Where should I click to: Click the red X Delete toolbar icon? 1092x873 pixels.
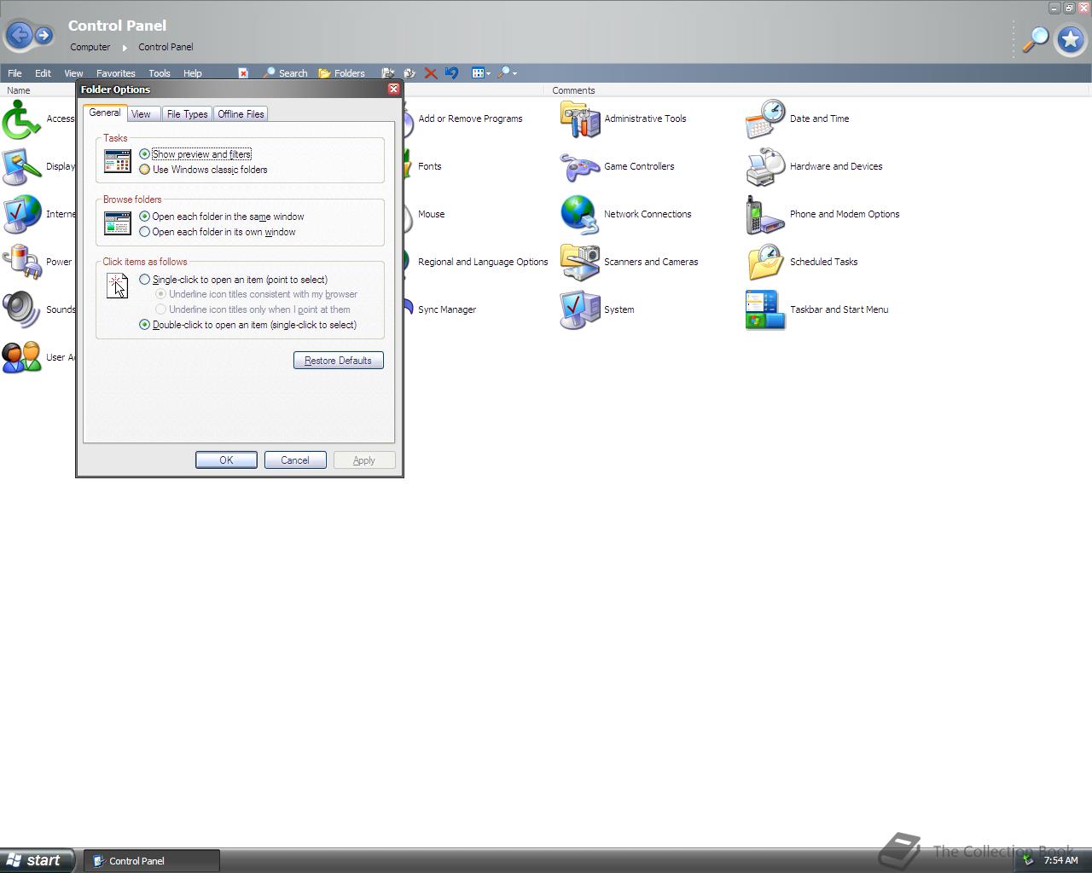pos(431,73)
